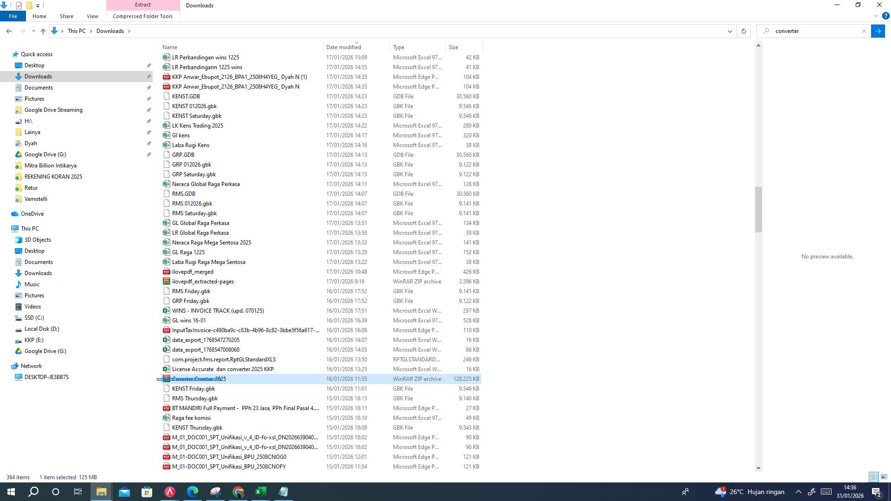This screenshot has height=501, width=891.
Task: Open the address bar history dropdown
Action: pyautogui.click(x=730, y=31)
